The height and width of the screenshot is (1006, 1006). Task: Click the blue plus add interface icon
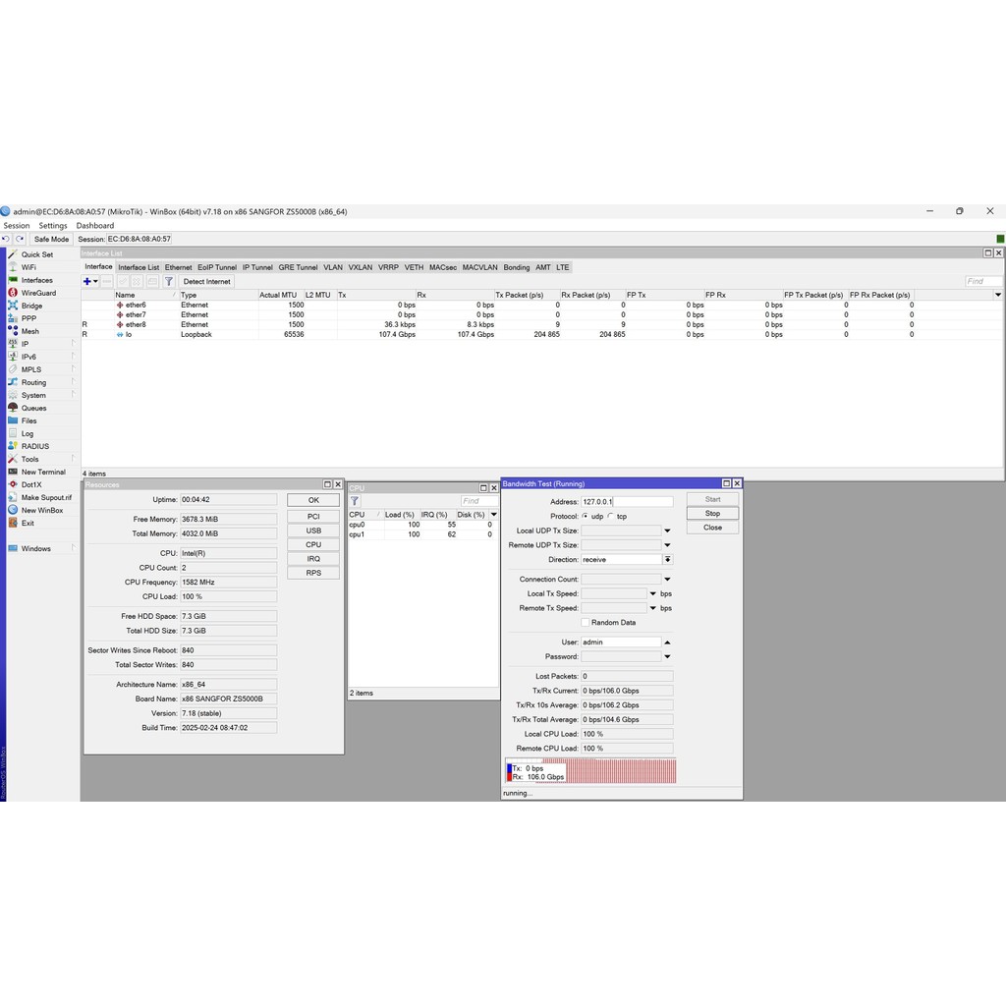click(87, 282)
